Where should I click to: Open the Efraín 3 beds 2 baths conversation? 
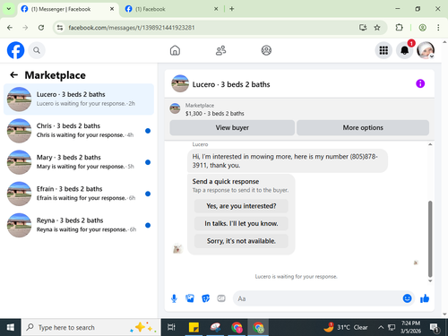click(x=79, y=194)
